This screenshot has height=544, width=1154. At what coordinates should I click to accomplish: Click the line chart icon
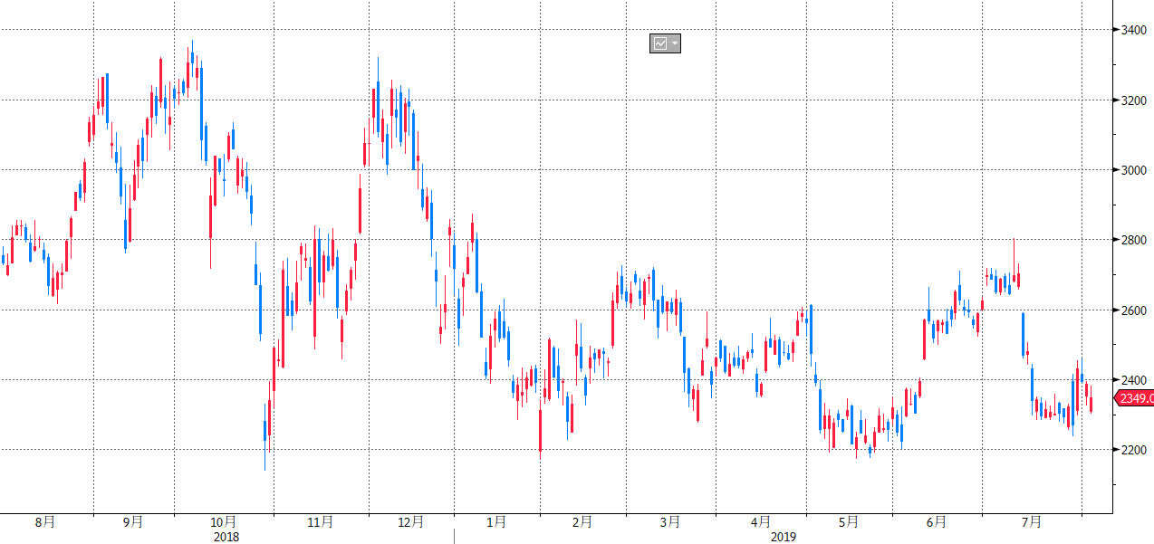click(659, 43)
